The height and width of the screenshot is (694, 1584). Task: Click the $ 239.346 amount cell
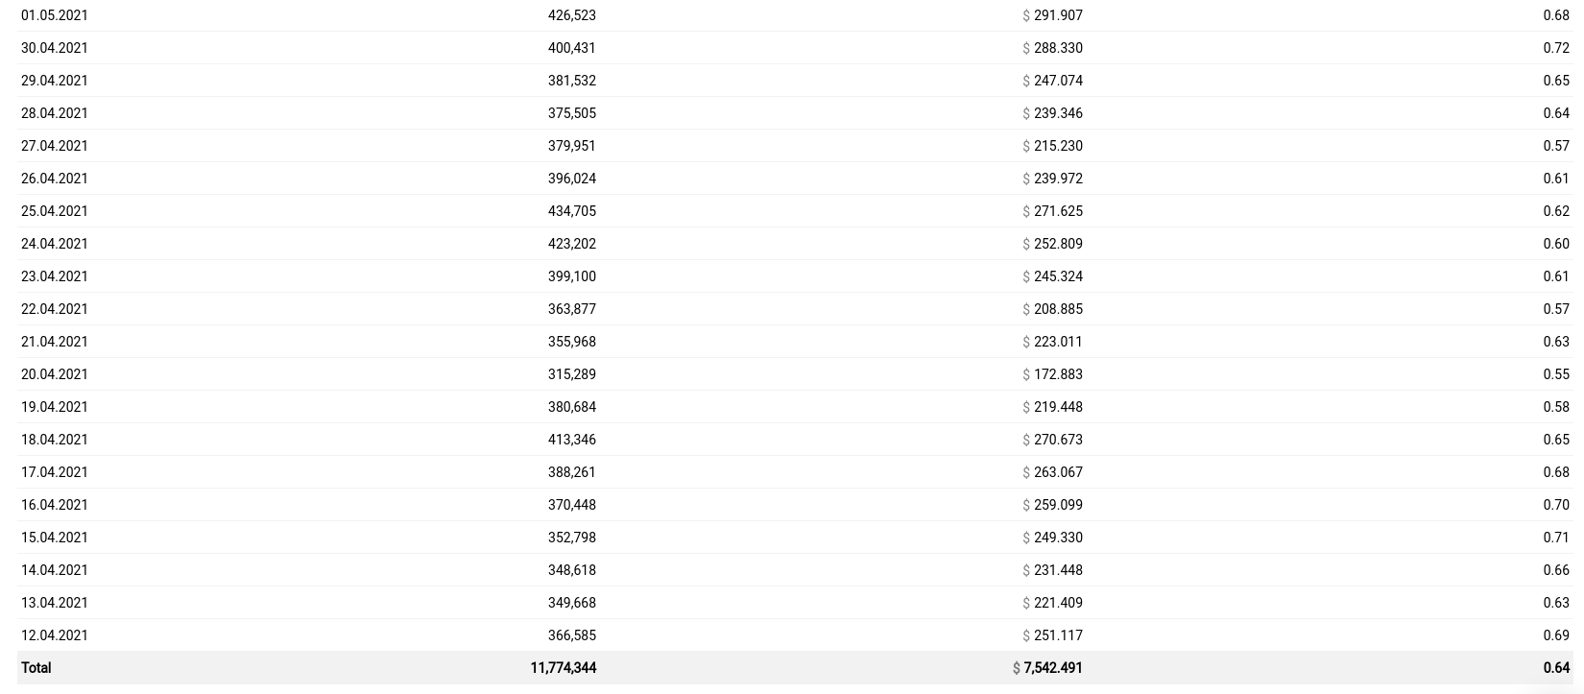click(1053, 113)
